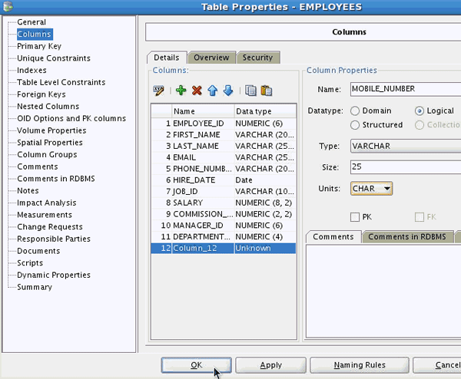461x379 pixels.
Task: Delete column using red X icon
Action: [197, 91]
